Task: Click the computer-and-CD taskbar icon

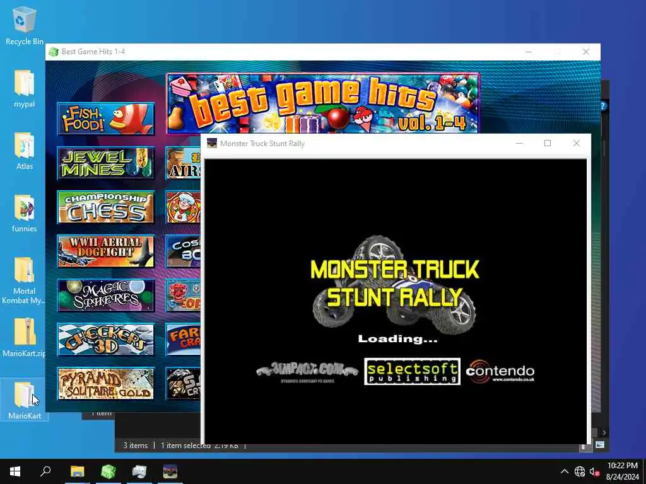Action: point(139,471)
